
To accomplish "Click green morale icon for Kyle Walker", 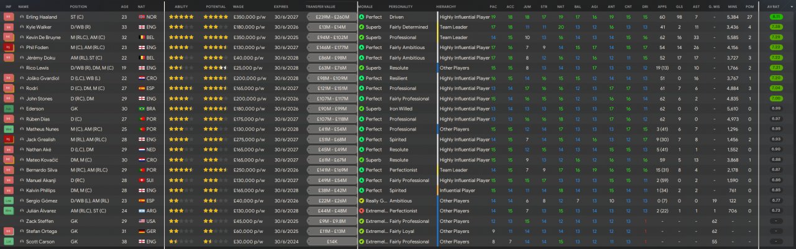I will coord(362,27).
